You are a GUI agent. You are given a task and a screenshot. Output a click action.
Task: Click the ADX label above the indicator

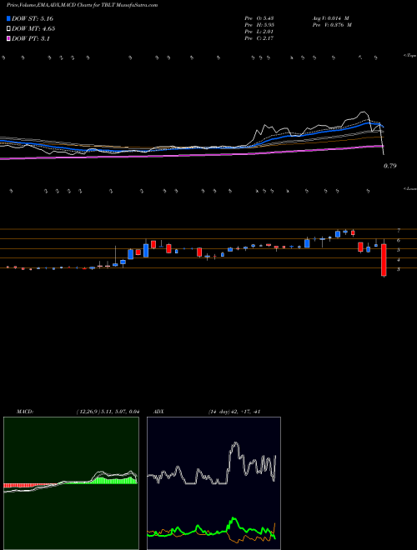click(159, 412)
